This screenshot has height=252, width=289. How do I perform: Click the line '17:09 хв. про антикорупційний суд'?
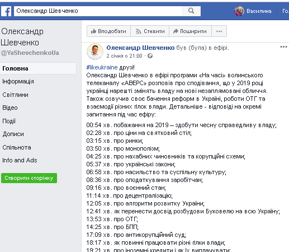136,235
